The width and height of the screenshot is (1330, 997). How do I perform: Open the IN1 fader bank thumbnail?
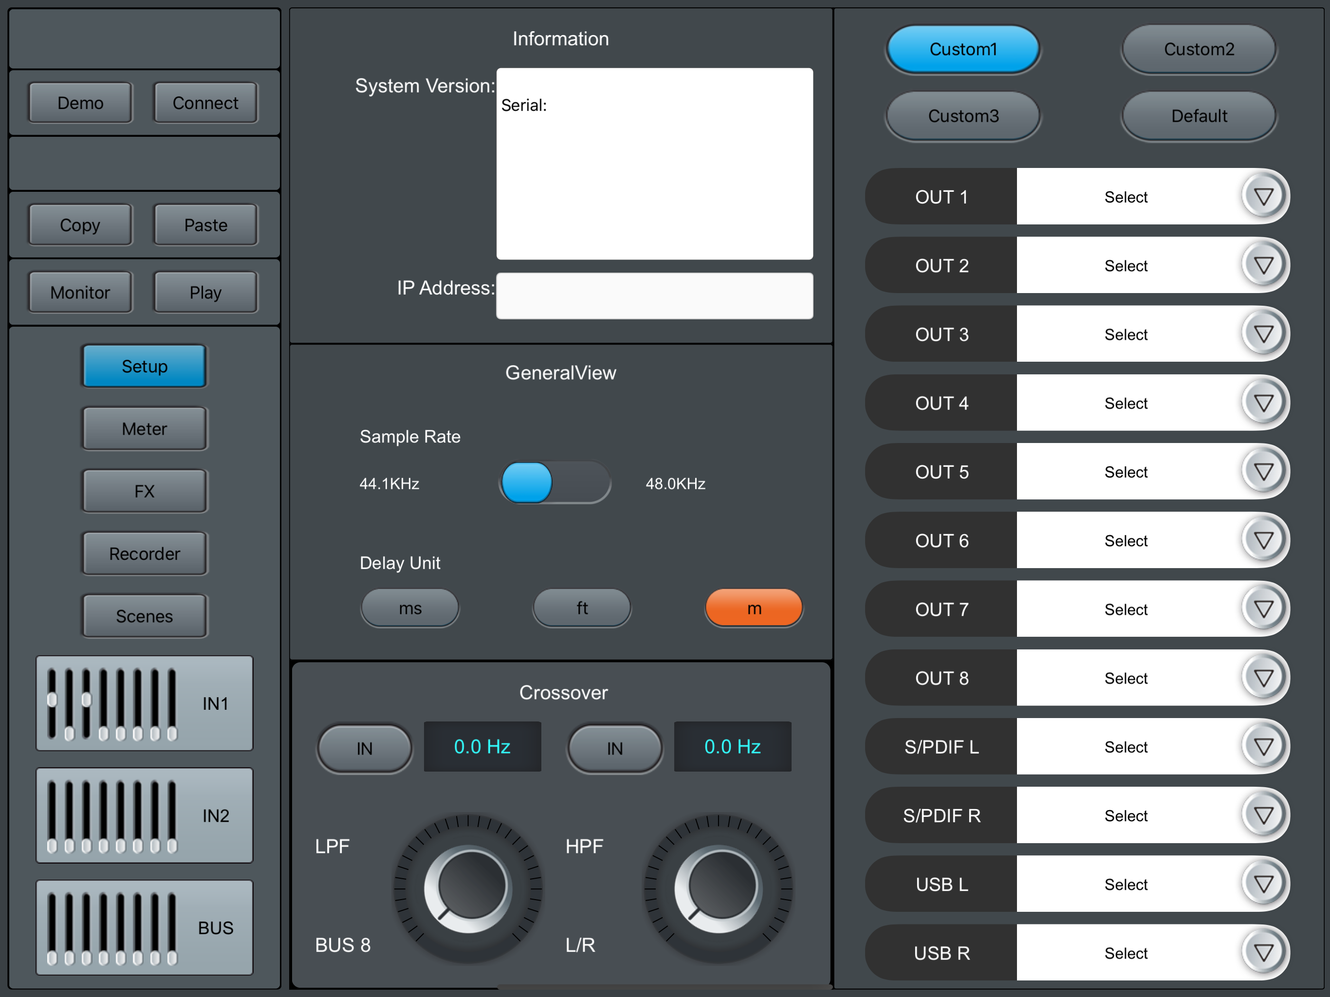pos(144,703)
